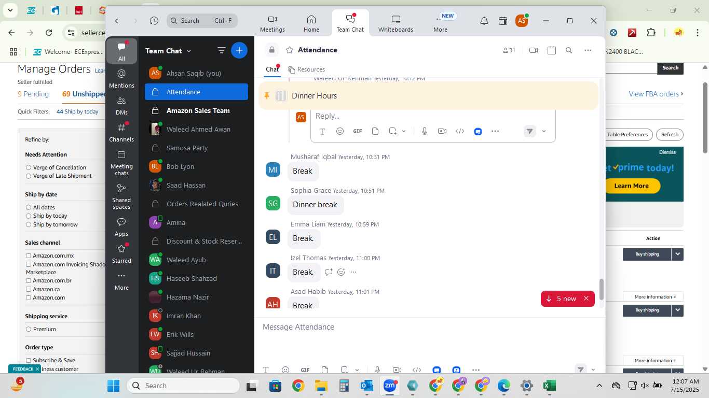
Task: Switch to the Resources tab in Attendance
Action: [x=306, y=69]
